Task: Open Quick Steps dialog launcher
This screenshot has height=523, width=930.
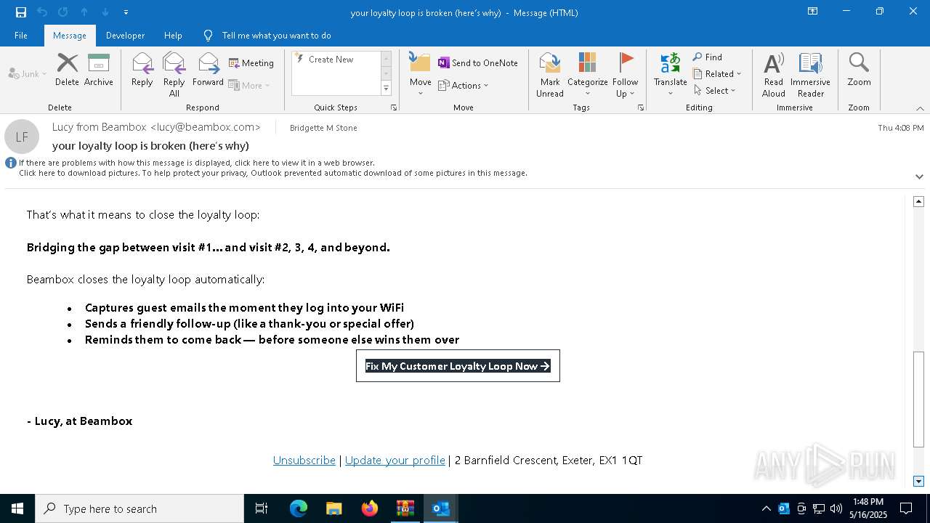Action: pos(394,108)
